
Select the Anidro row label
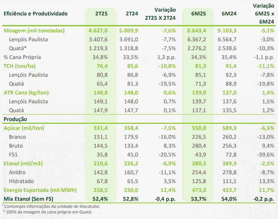[x=17, y=172]
